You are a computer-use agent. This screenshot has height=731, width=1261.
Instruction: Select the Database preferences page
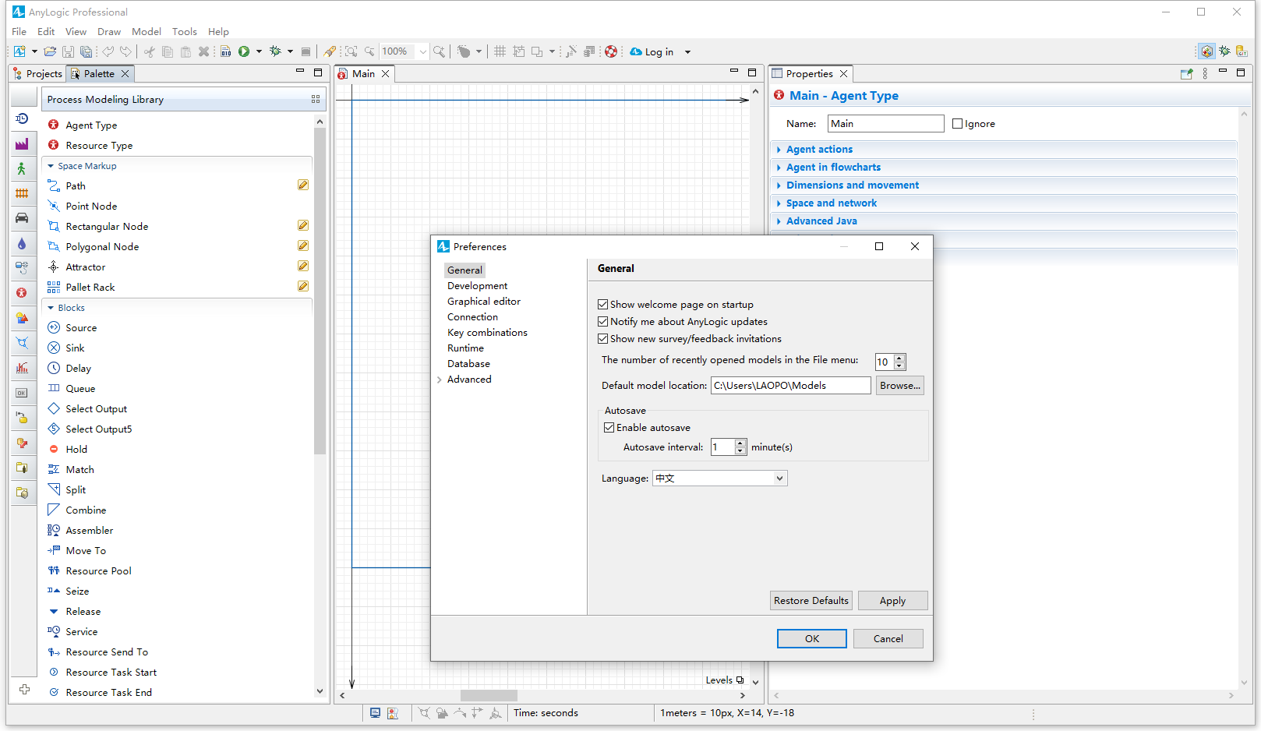(468, 364)
